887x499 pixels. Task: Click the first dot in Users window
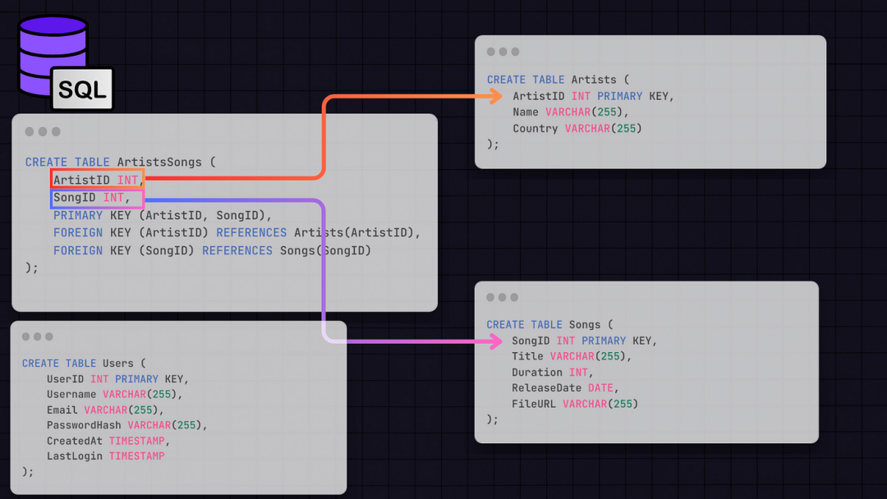click(26, 336)
